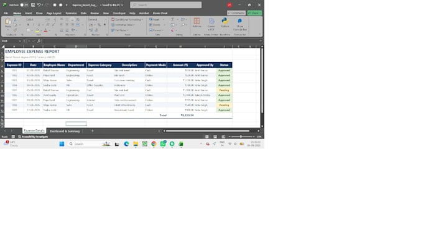
Task: Expand the formula bar chevron
Action: click(260, 41)
